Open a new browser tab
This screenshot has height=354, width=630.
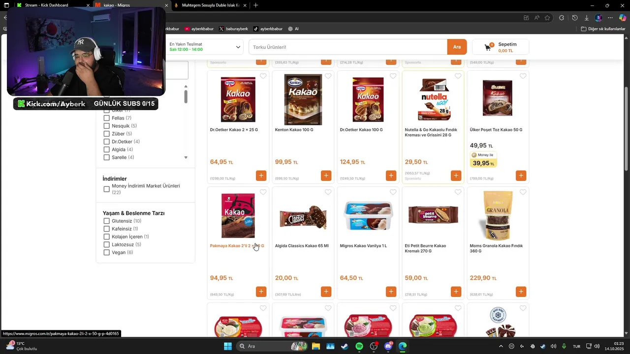point(255,5)
